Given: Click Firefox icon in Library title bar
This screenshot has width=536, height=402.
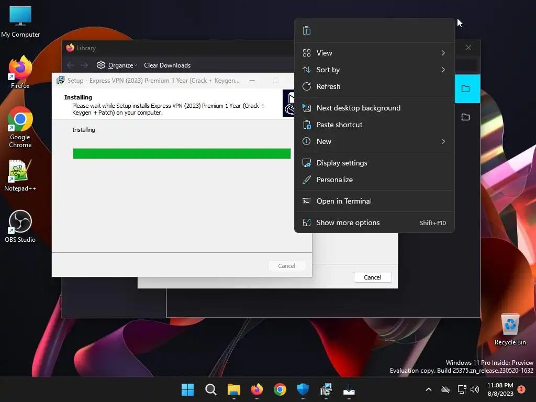Looking at the screenshot, I should tap(70, 48).
